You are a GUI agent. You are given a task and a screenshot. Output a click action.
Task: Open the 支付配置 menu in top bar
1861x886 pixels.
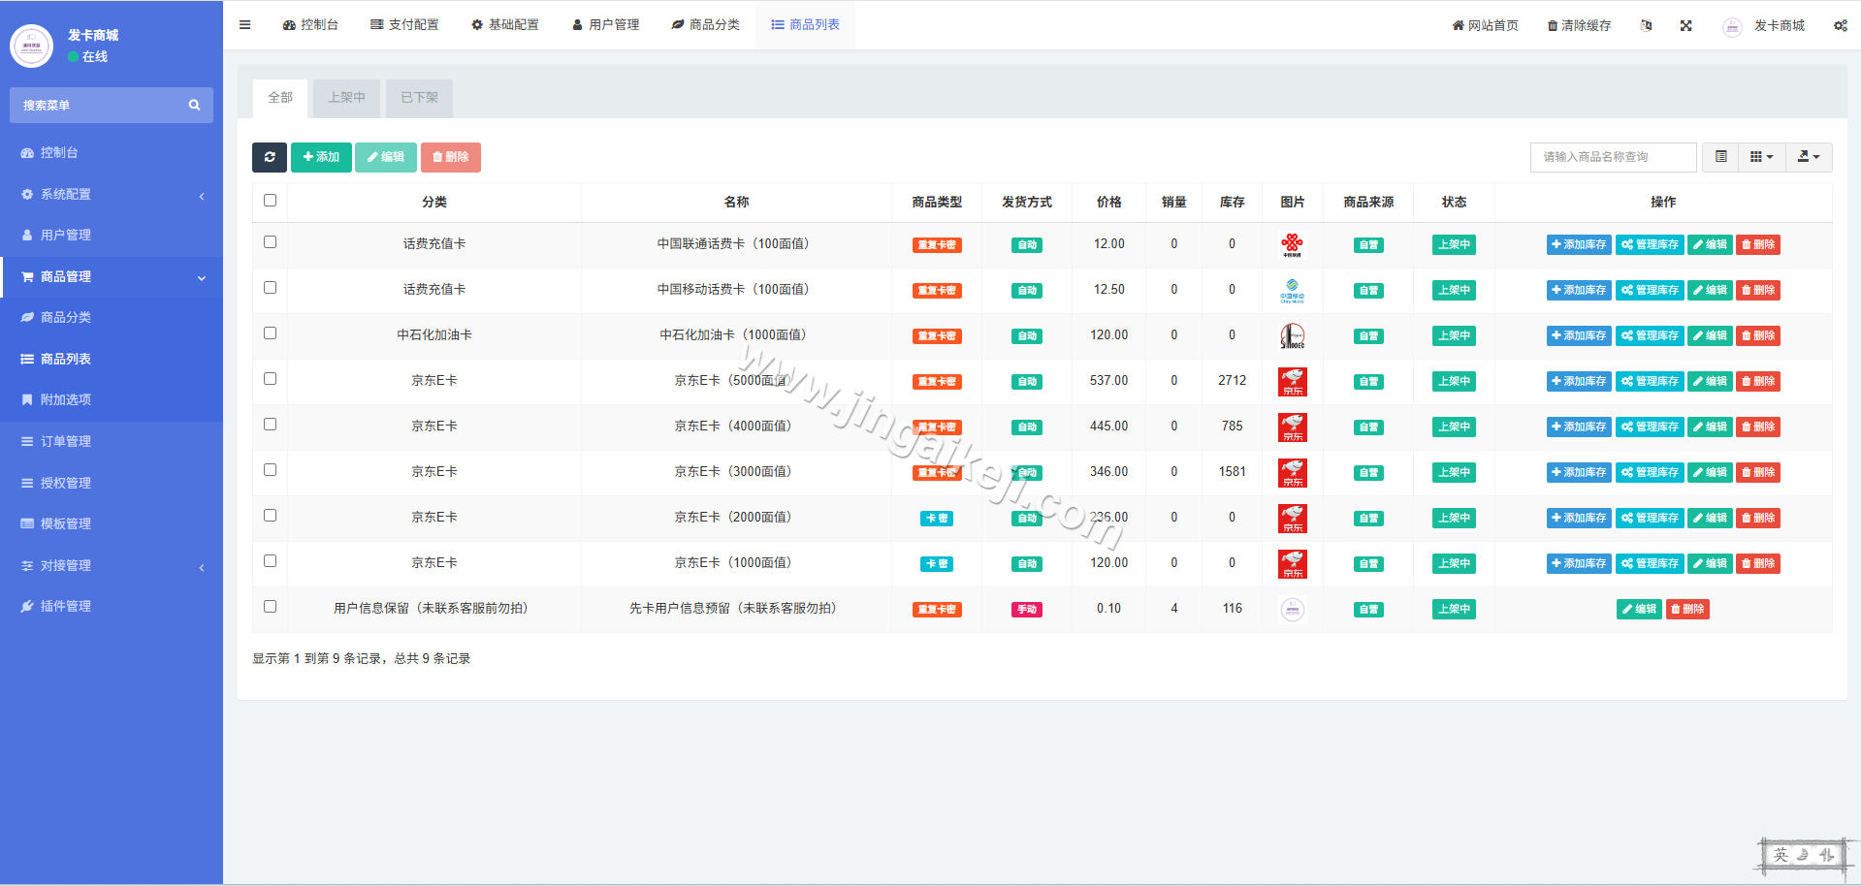click(404, 25)
